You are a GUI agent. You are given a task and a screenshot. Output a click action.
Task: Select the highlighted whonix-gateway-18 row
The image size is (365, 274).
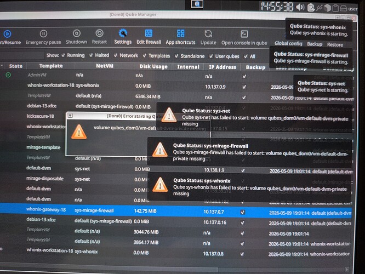pyautogui.click(x=176, y=211)
